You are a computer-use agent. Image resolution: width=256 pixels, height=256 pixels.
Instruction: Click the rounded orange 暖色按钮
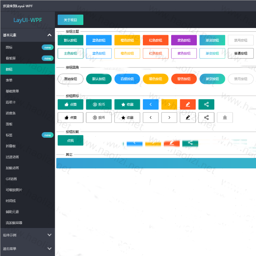pyautogui.click(x=156, y=79)
